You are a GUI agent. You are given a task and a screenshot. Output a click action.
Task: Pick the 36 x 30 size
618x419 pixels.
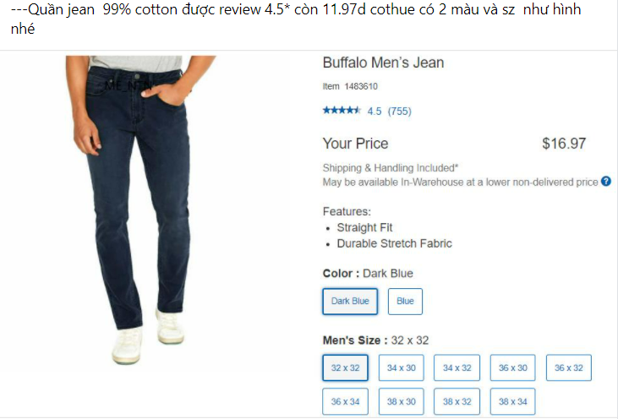[512, 368]
